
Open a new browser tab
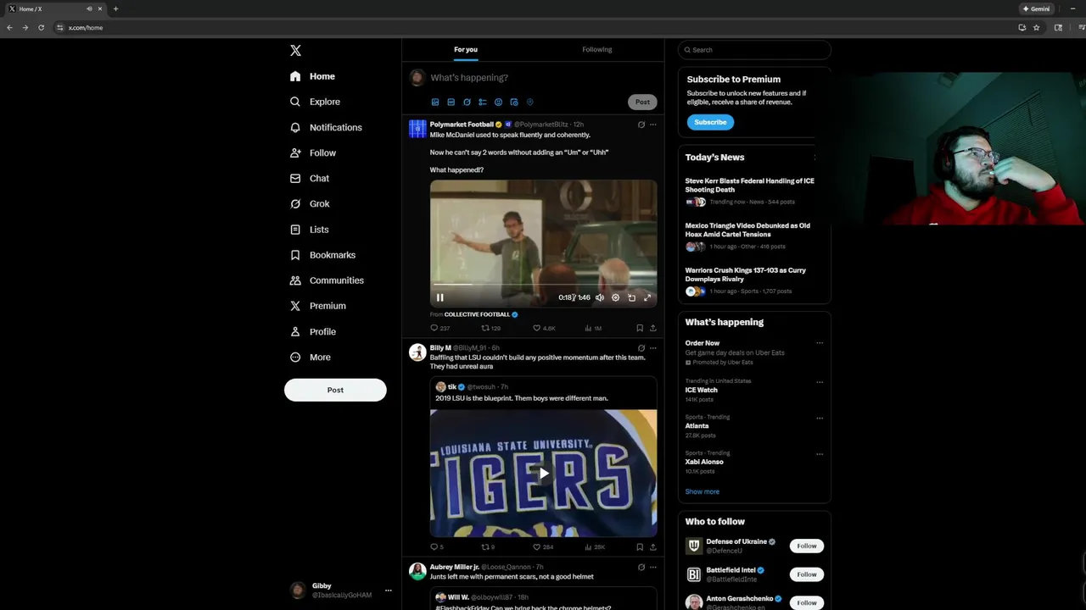pyautogui.click(x=115, y=8)
